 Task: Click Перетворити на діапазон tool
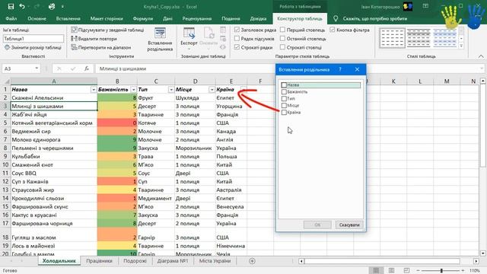(101, 47)
